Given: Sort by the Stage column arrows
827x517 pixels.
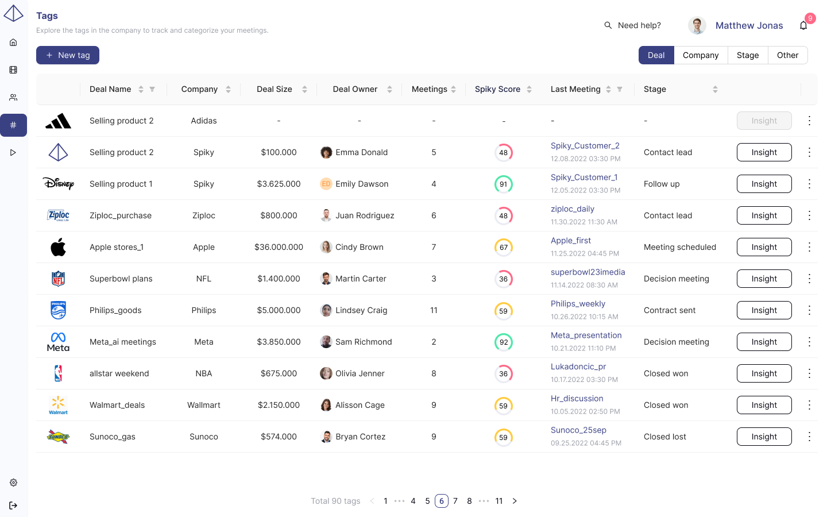Looking at the screenshot, I should 715,89.
